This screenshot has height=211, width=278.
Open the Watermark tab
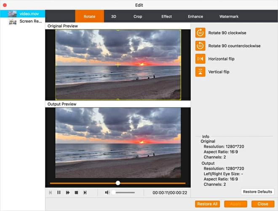pyautogui.click(x=229, y=16)
